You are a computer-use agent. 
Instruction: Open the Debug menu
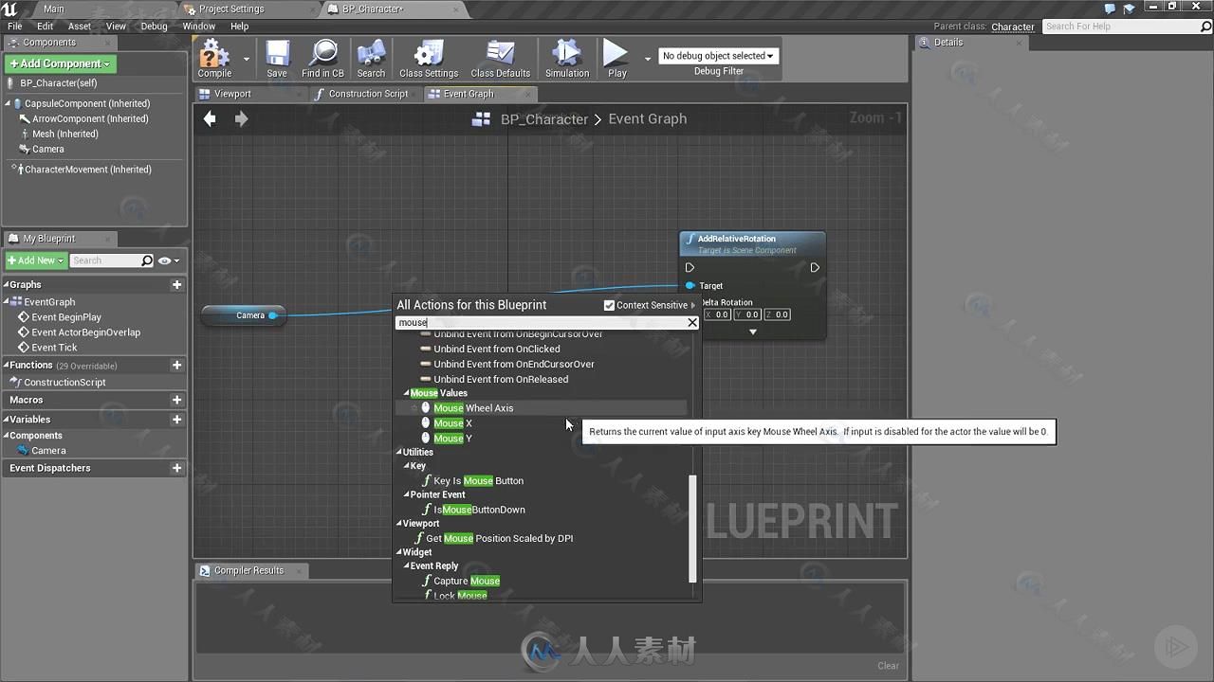[154, 27]
